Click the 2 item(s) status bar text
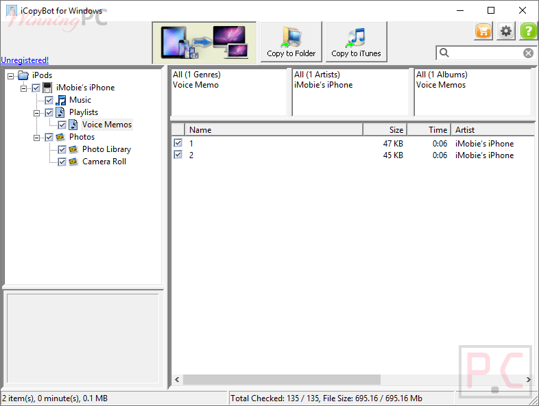This screenshot has height=406, width=539. pyautogui.click(x=55, y=398)
